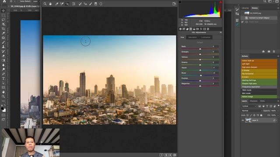
Task: Select the Camera Raw Zoom tool
Action: click(45, 4)
